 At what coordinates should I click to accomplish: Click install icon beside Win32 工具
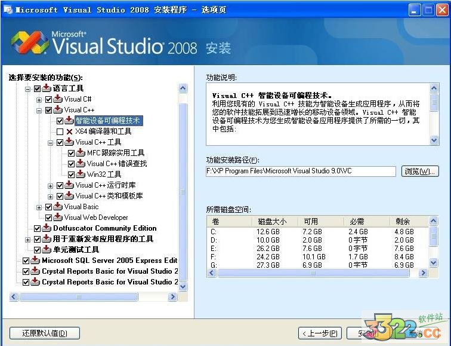(81, 174)
